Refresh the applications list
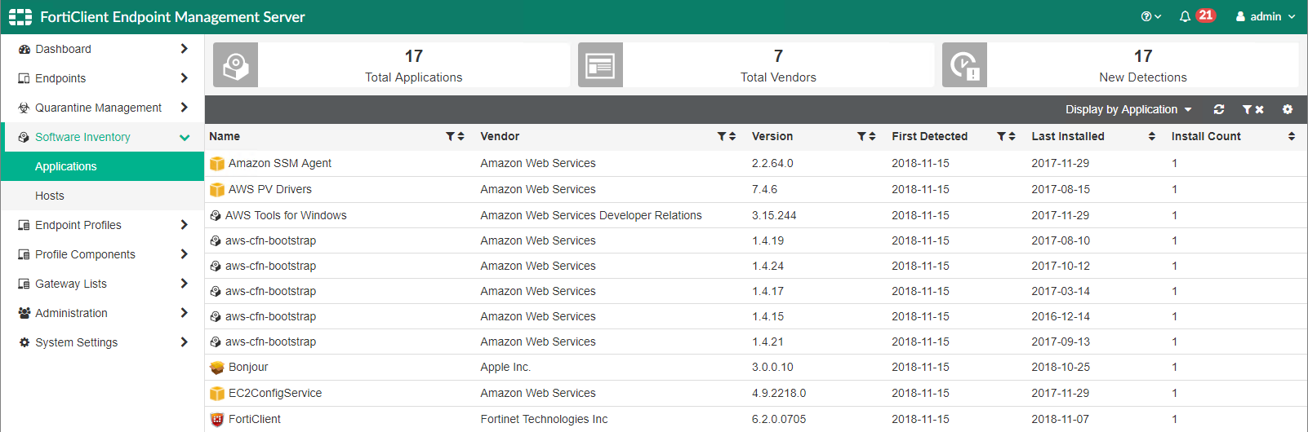 (x=1219, y=109)
